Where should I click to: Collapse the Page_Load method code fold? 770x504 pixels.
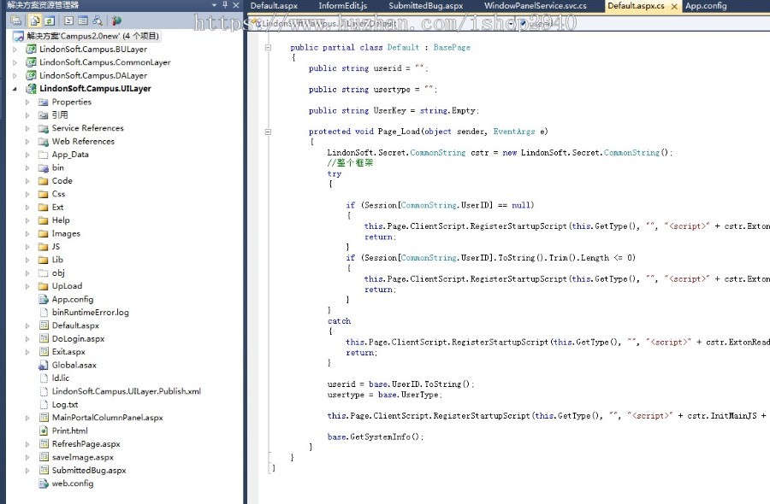coord(268,131)
